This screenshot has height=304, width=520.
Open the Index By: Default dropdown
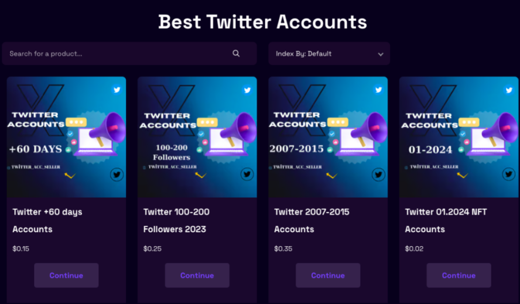328,54
